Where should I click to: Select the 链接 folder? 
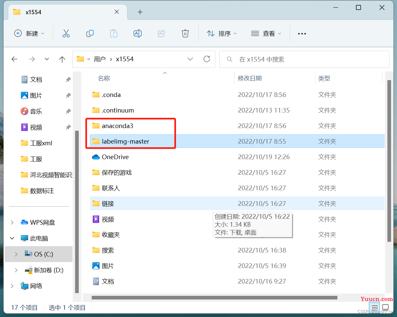[x=237, y=204]
